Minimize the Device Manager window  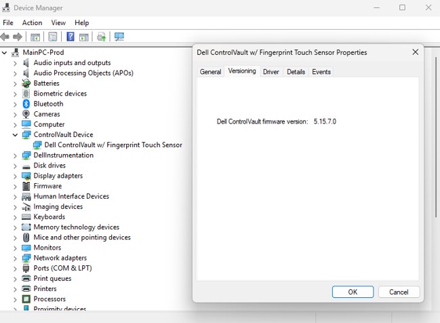point(377,7)
